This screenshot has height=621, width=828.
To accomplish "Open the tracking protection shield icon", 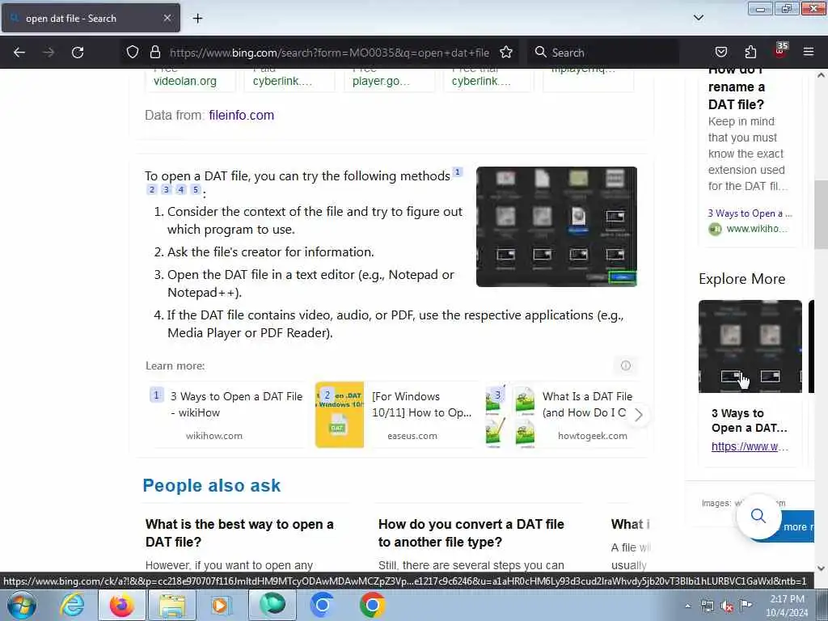I will click(133, 53).
